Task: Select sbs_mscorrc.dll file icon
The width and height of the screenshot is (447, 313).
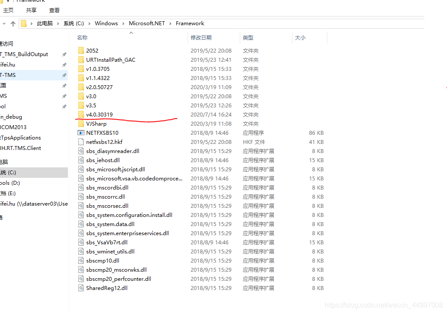Action: (81, 196)
